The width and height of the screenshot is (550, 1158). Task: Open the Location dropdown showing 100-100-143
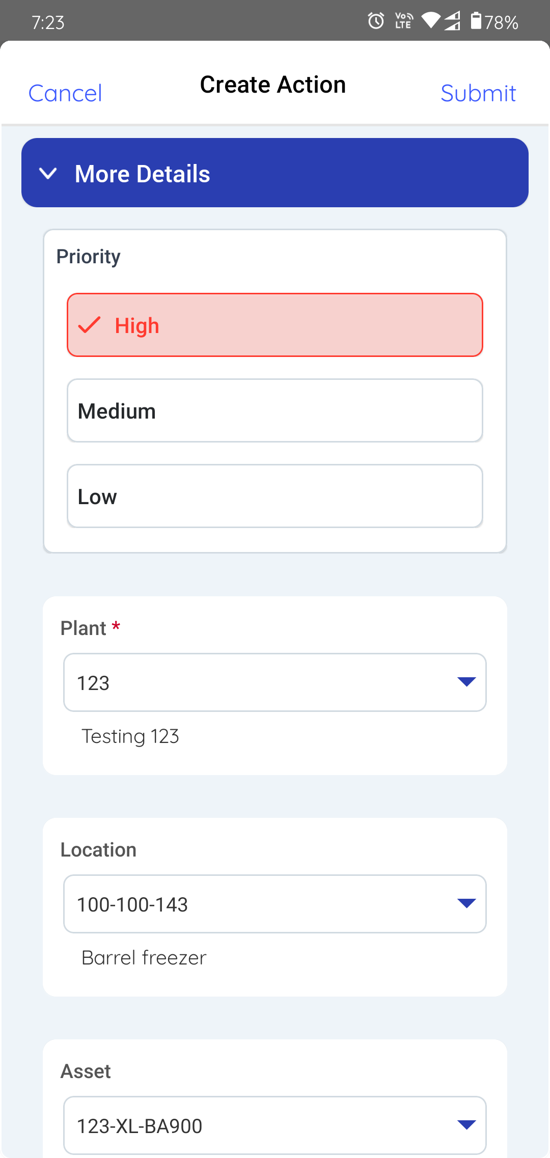tap(275, 904)
